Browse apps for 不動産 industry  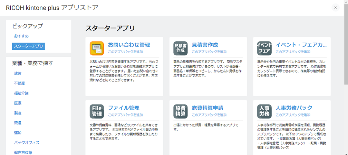(19, 83)
